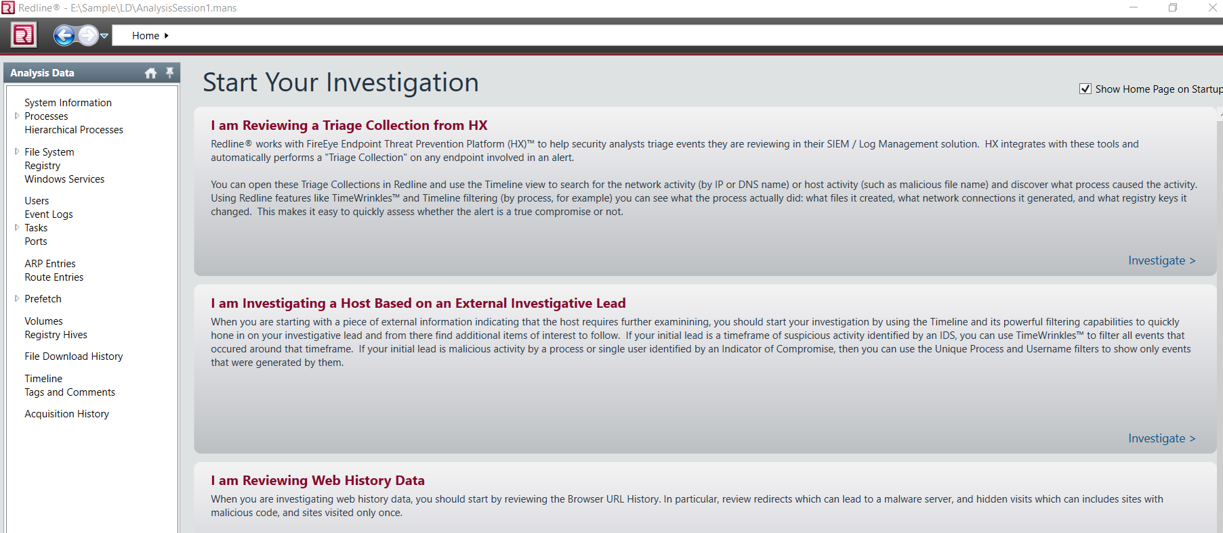Open the Volumes view
This screenshot has height=533, width=1223.
(43, 321)
